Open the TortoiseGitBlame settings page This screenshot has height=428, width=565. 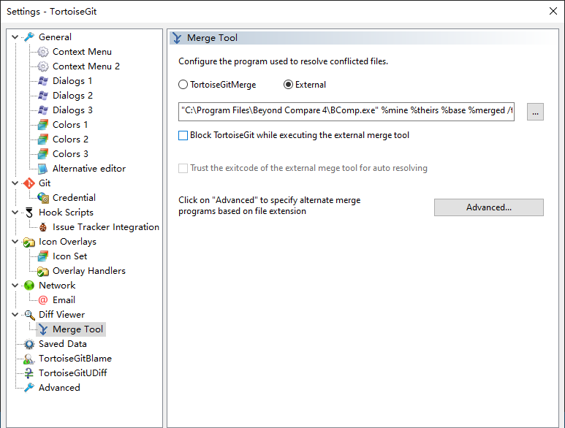75,359
